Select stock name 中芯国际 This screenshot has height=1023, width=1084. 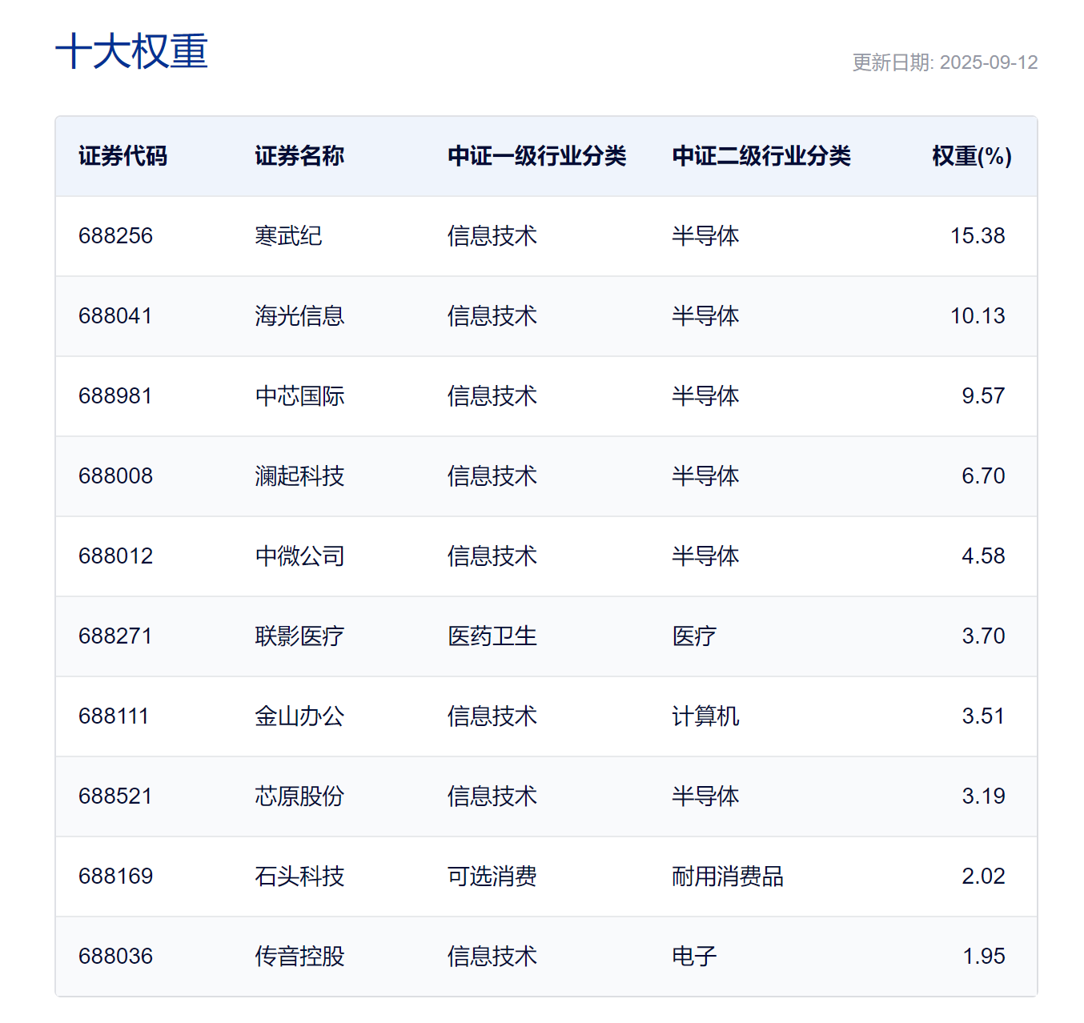coord(299,396)
